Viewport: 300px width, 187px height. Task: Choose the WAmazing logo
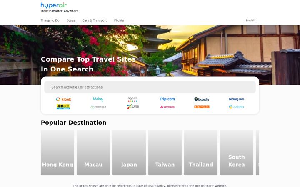(167, 107)
